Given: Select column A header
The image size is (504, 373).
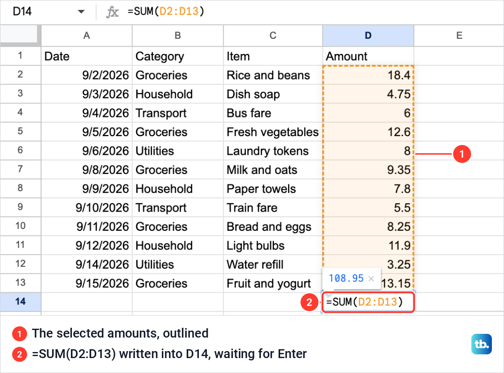Looking at the screenshot, I should [86, 35].
